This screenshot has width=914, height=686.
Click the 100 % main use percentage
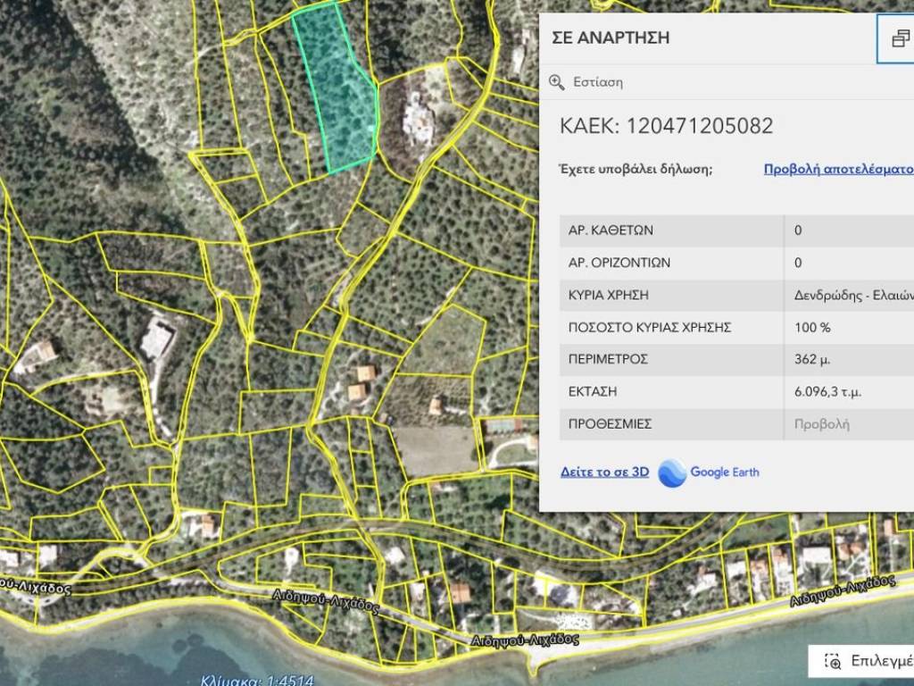(x=812, y=328)
